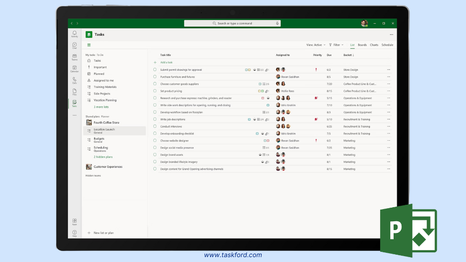Switch to the Boards tab

[x=362, y=45]
